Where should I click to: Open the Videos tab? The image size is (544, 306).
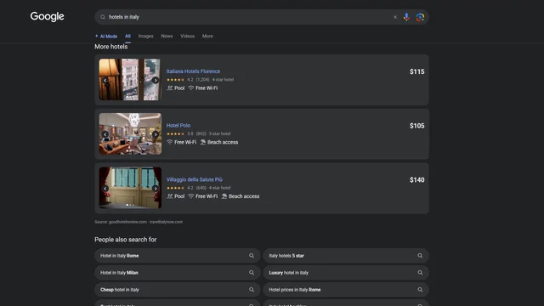pyautogui.click(x=187, y=36)
